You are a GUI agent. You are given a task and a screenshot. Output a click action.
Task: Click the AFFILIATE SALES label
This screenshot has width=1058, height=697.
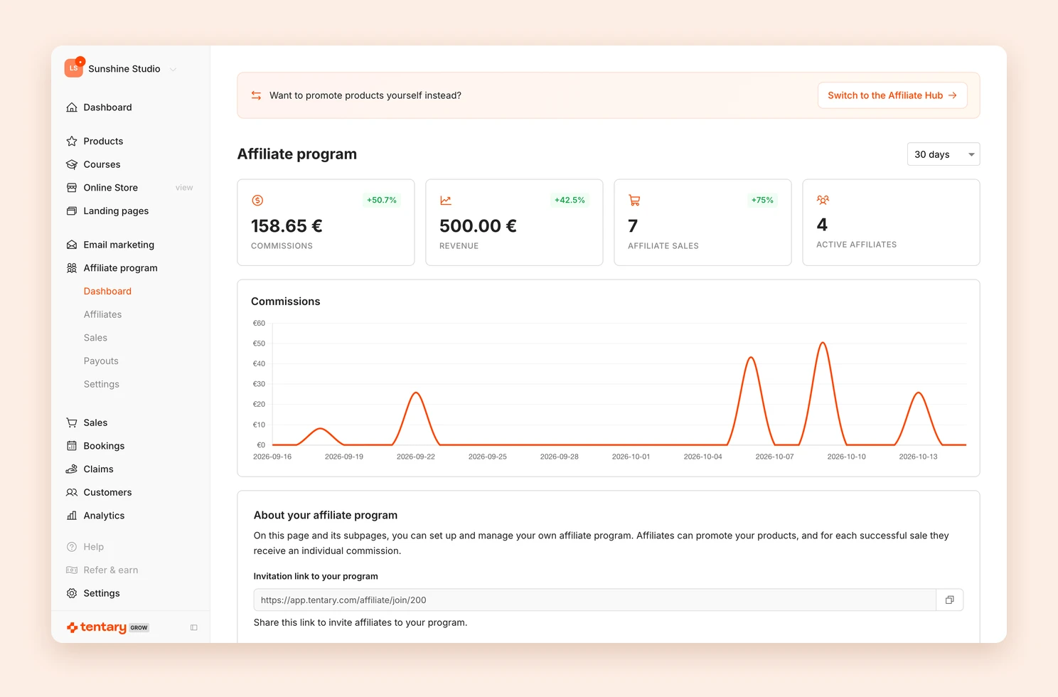[663, 246]
